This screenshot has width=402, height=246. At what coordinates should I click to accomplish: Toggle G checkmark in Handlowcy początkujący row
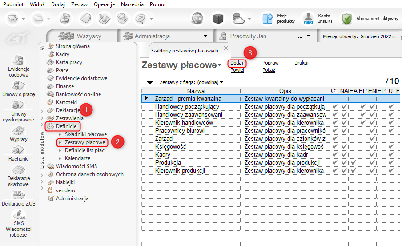[x=334, y=106]
